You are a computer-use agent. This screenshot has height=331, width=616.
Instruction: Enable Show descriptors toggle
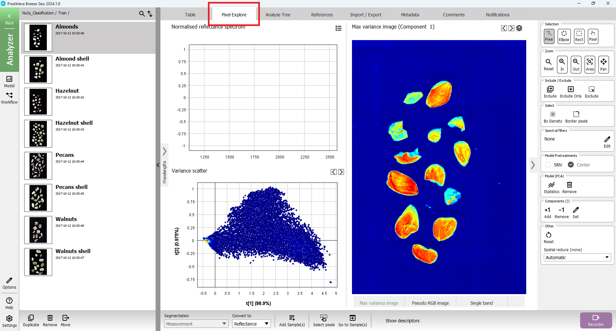pos(380,321)
